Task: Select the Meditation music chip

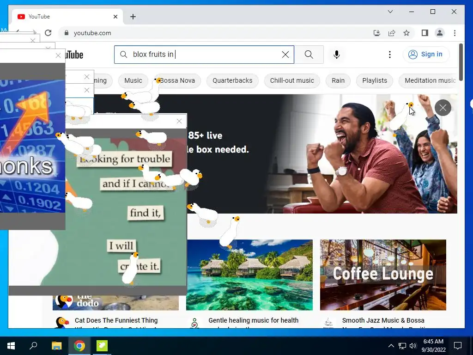Action: click(428, 80)
